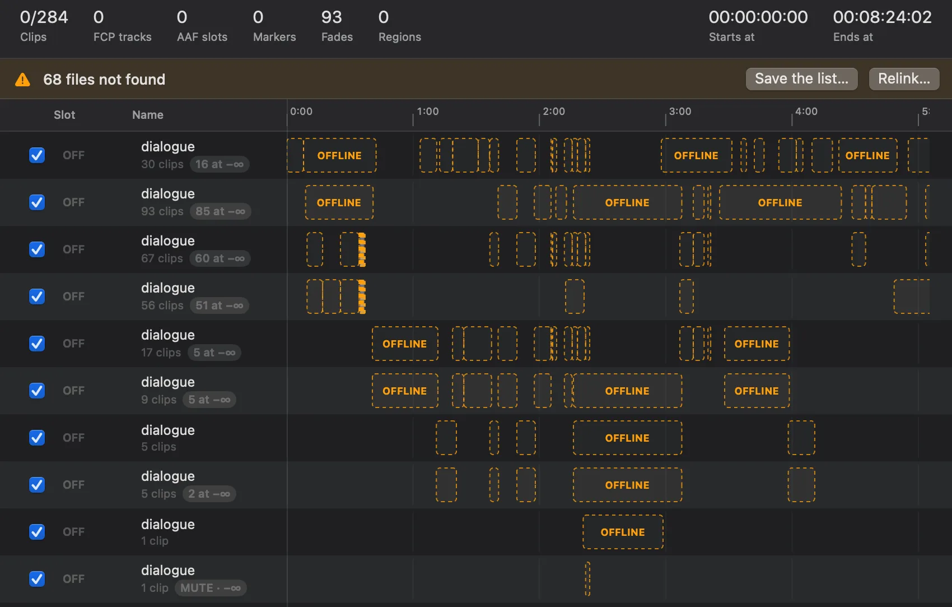Image resolution: width=952 pixels, height=607 pixels.
Task: Click the 68 files not found message
Action: [x=104, y=80]
